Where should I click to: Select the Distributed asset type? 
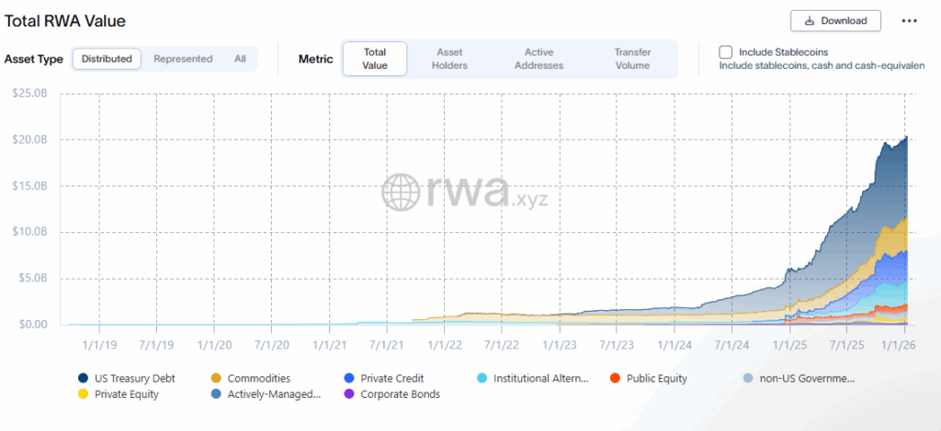tap(107, 59)
